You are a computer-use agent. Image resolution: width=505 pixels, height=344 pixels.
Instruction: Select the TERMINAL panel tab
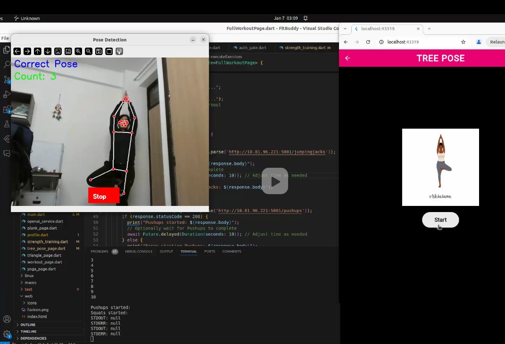tap(189, 251)
